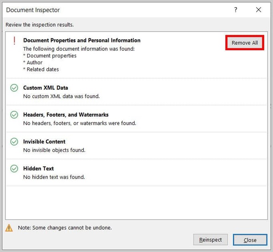The height and width of the screenshot is (252, 273).
Task: Click the Custom XML Data heading
Action: pyautogui.click(x=45, y=88)
